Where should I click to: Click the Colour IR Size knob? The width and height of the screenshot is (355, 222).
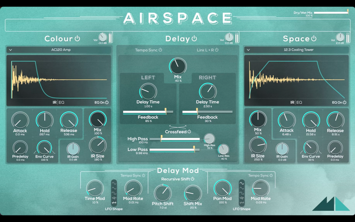(97, 145)
